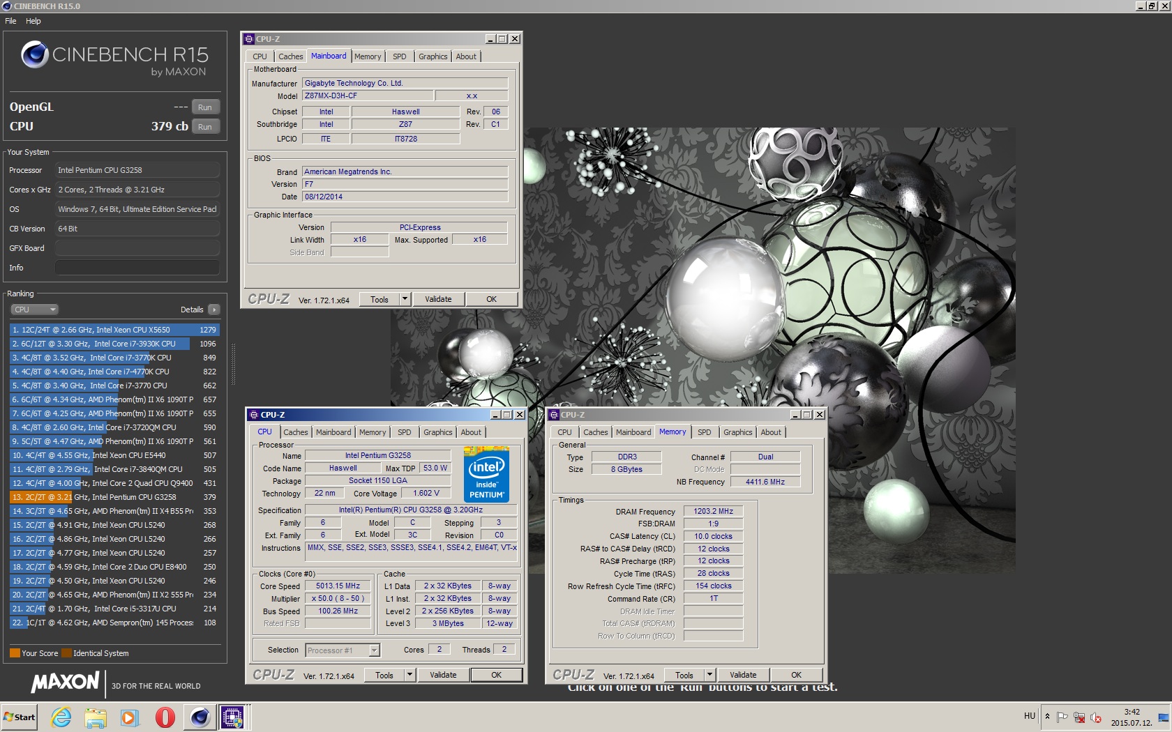Open Caches tab in CPU window

(296, 432)
